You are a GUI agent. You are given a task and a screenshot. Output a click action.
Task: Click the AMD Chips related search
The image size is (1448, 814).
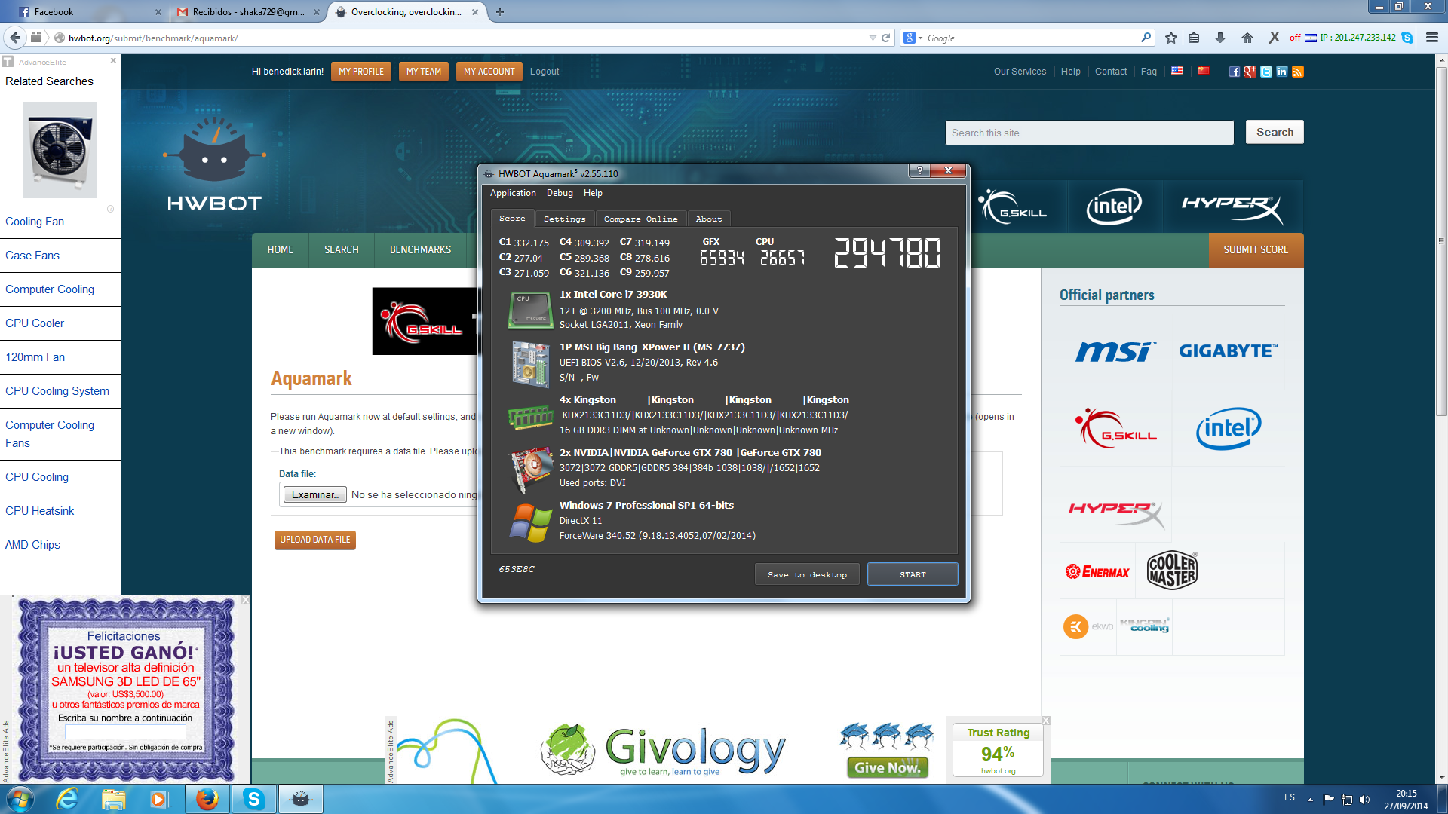click(32, 545)
